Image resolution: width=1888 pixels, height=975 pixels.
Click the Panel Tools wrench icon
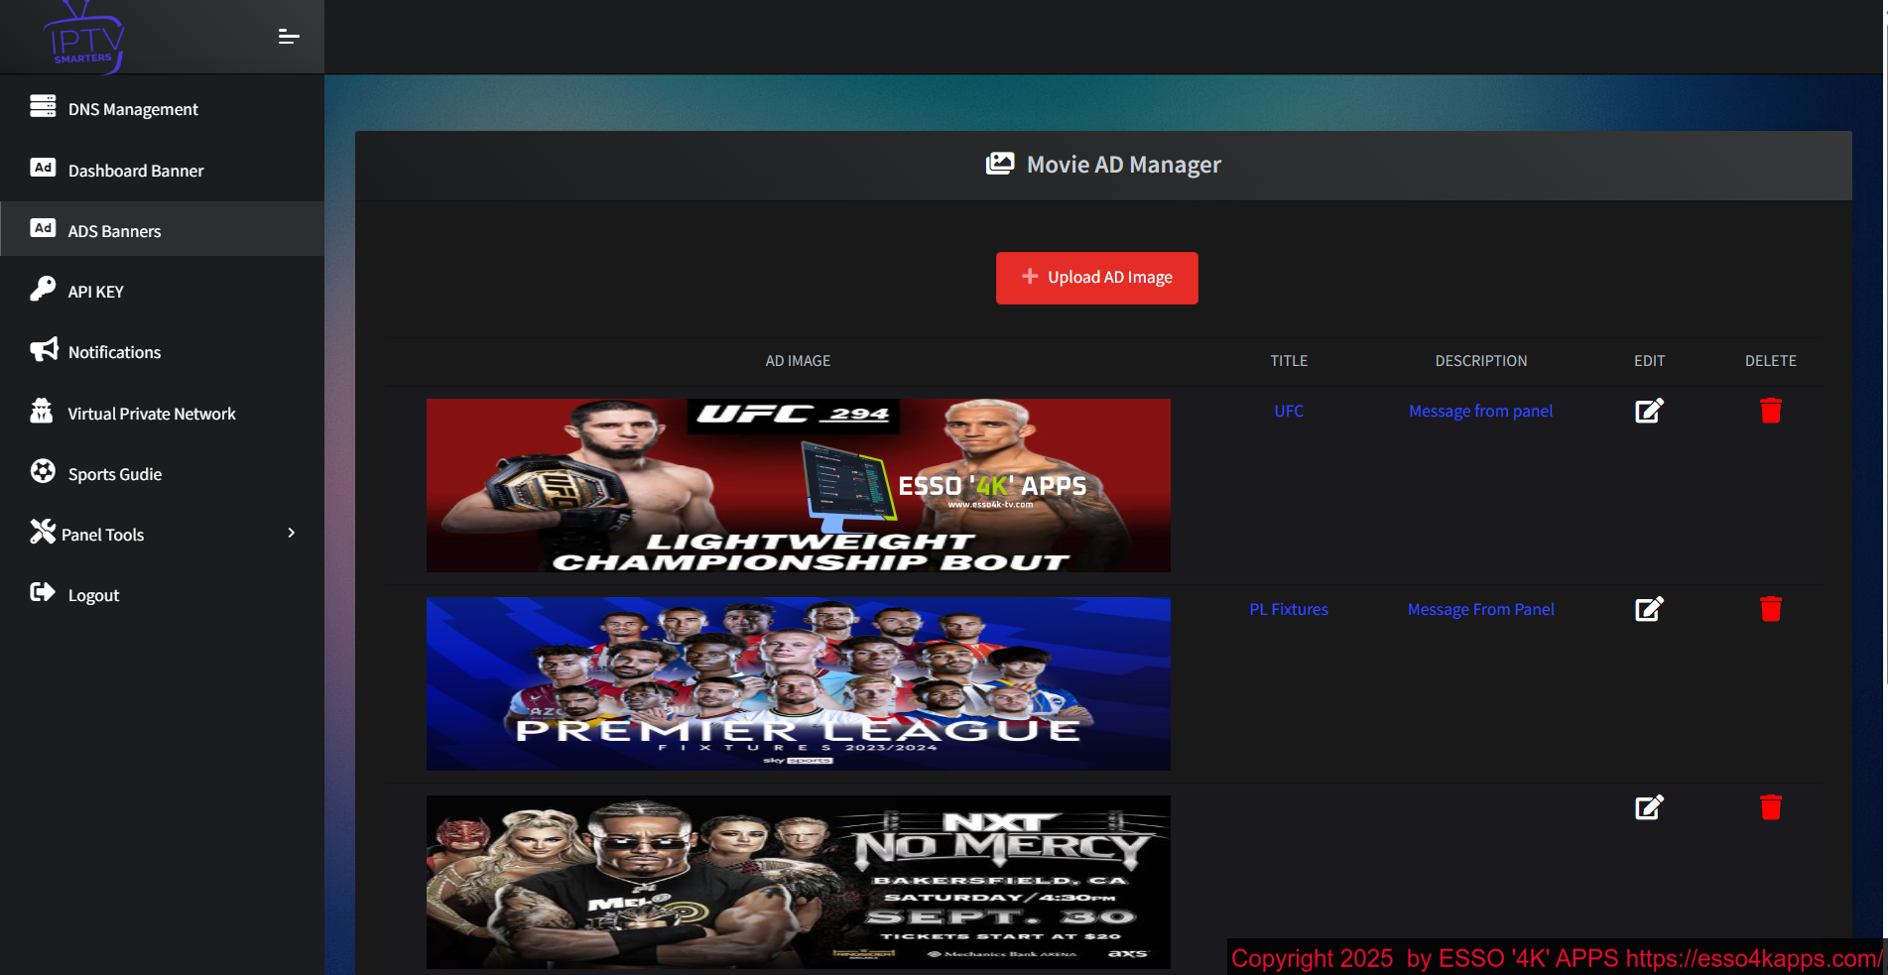[x=43, y=532]
